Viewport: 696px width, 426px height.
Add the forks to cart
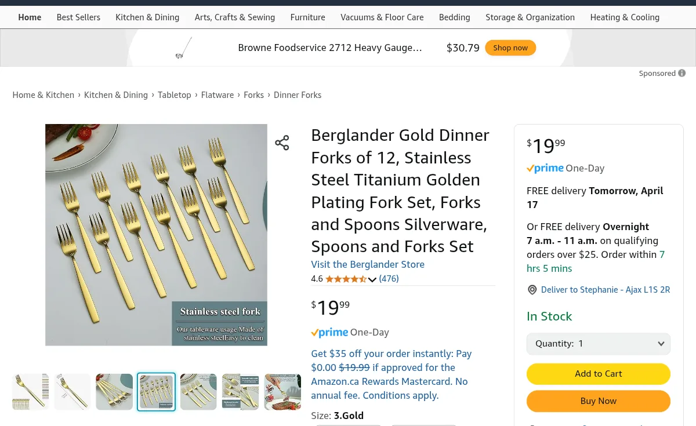click(599, 374)
